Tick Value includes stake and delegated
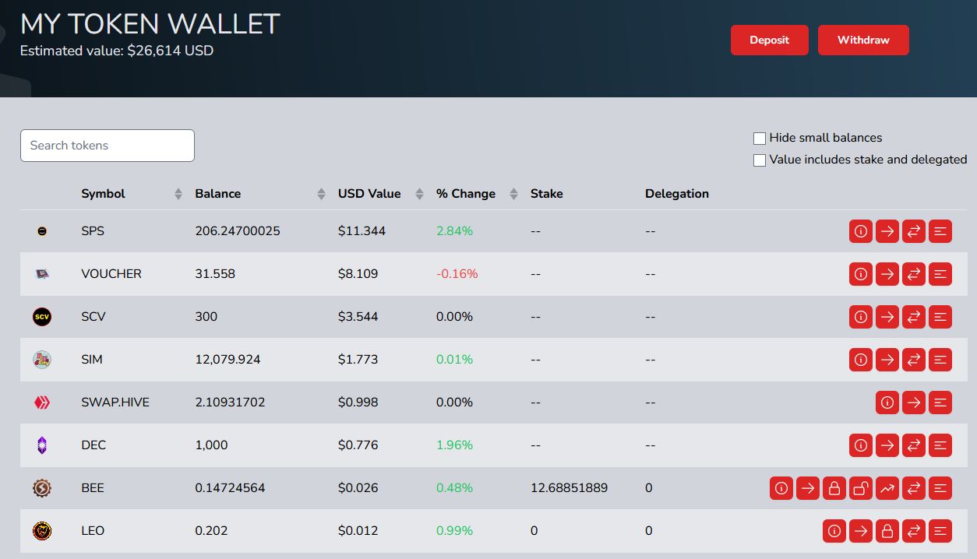 tap(760, 160)
